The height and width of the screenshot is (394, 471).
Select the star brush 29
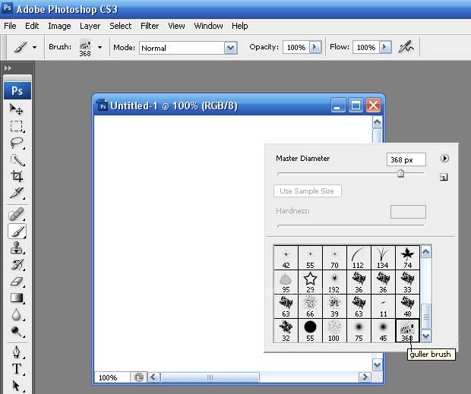click(x=310, y=282)
